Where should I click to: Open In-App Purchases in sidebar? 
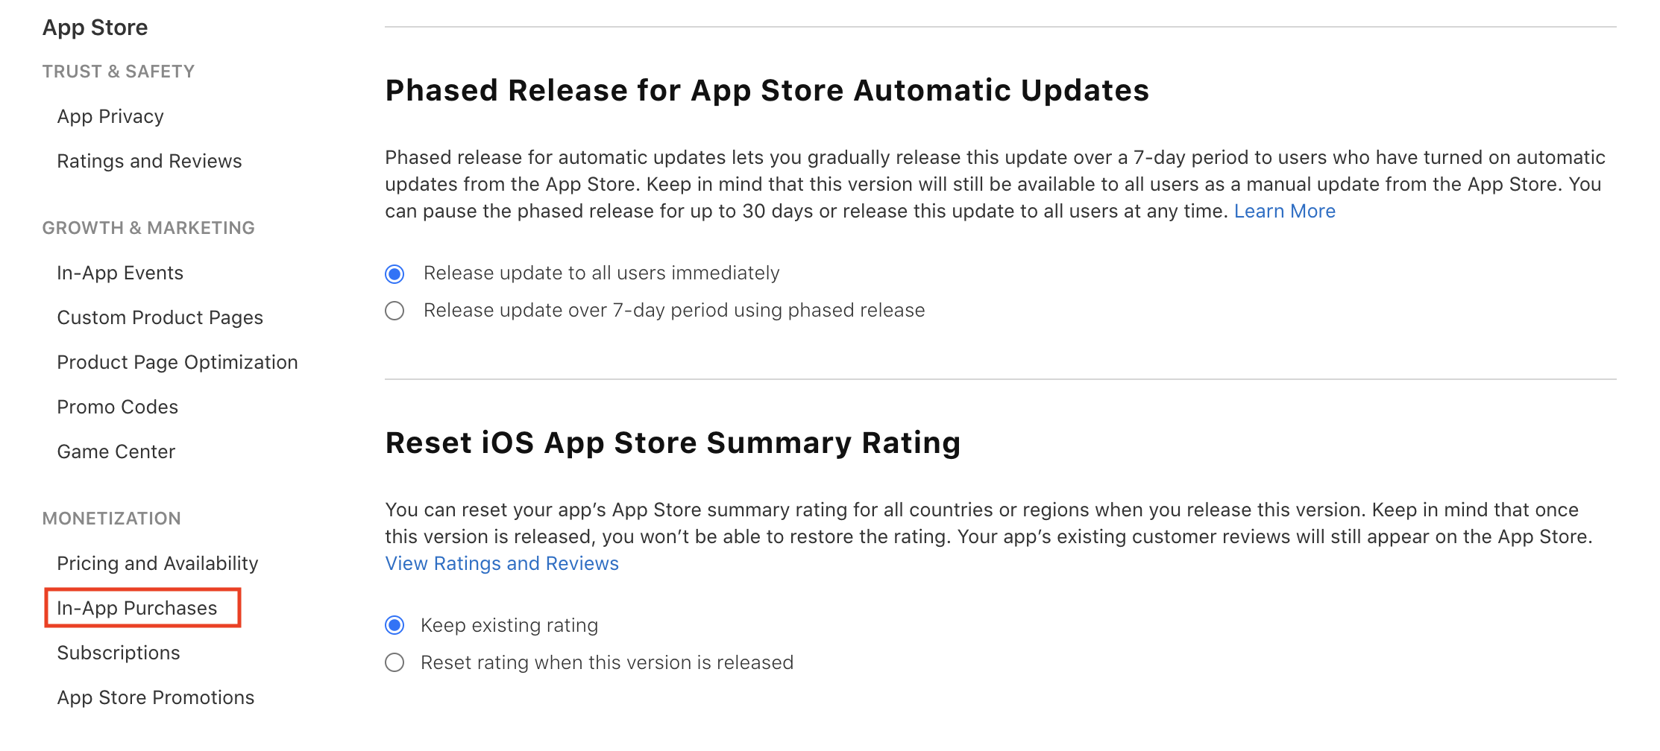click(x=137, y=608)
